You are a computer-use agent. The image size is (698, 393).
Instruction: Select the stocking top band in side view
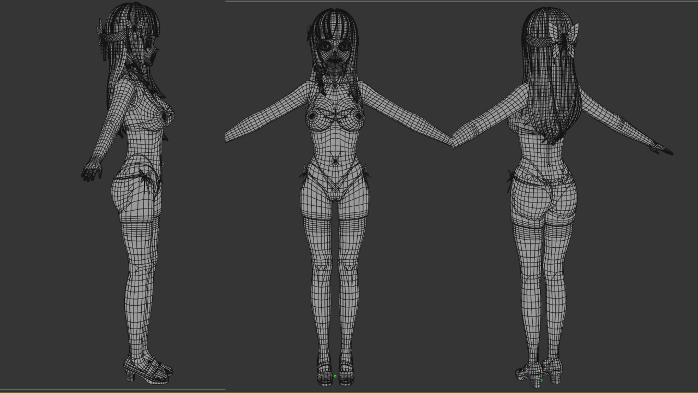pos(140,219)
